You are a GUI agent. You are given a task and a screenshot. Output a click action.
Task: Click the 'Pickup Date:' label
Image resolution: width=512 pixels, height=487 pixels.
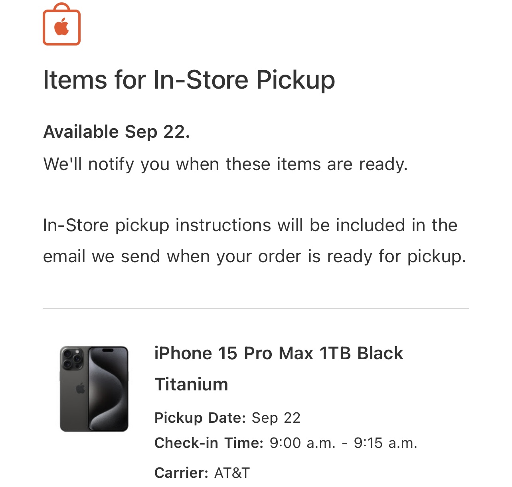tap(200, 418)
